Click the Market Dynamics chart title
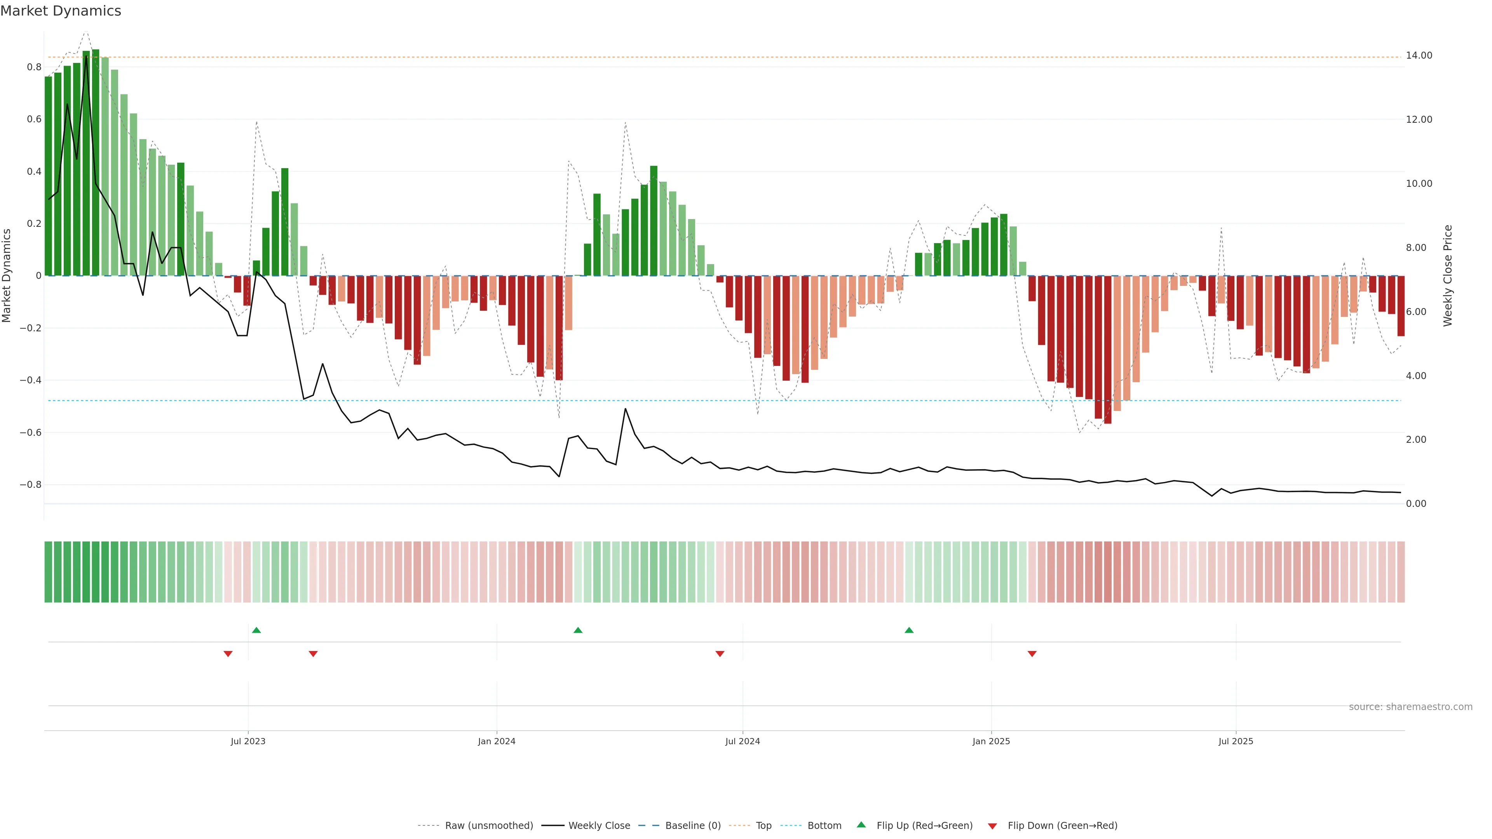The height and width of the screenshot is (839, 1492). 61,11
